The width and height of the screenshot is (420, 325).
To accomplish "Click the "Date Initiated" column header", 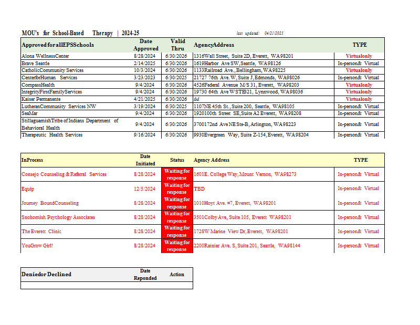I will 145,160.
